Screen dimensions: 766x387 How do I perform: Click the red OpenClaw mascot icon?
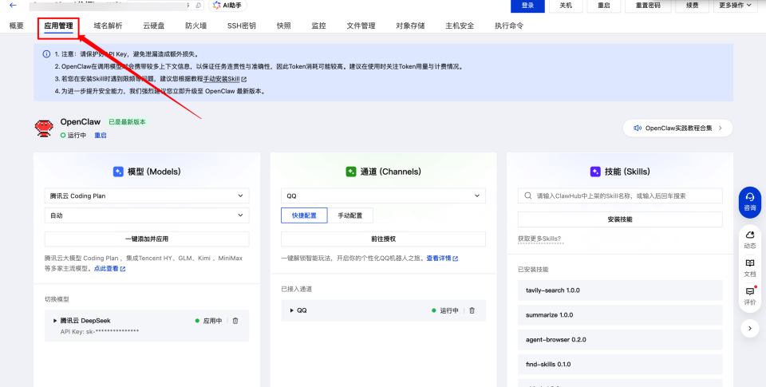(x=44, y=128)
